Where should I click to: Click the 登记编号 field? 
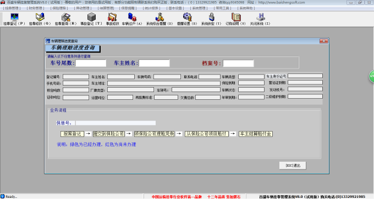76,77
